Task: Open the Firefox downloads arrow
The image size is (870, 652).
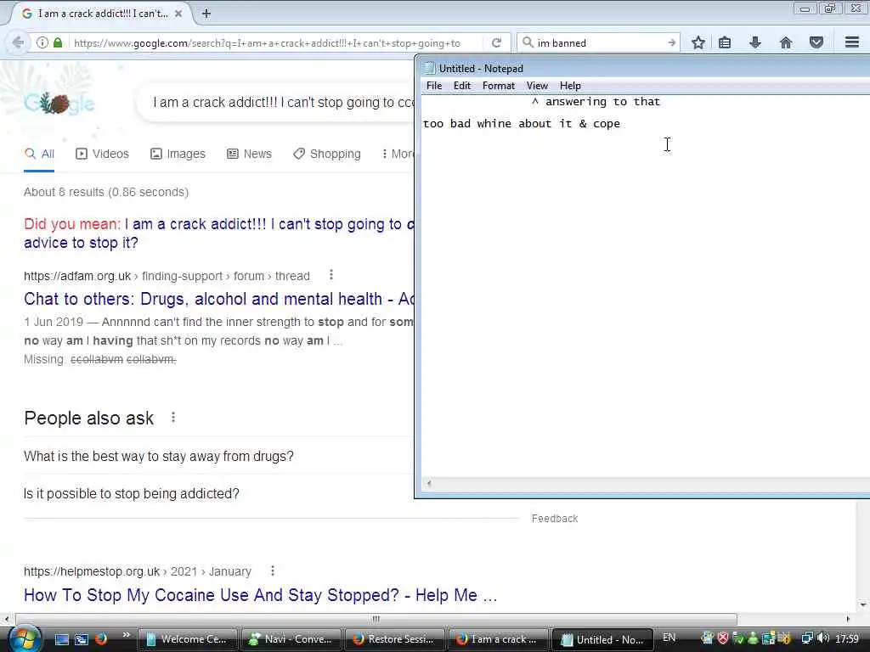Action: click(x=755, y=42)
